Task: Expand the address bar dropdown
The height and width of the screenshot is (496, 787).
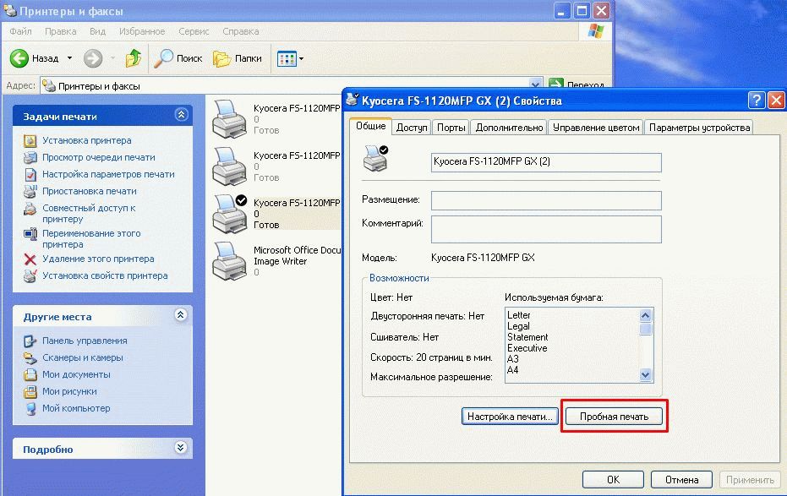Action: coord(535,85)
